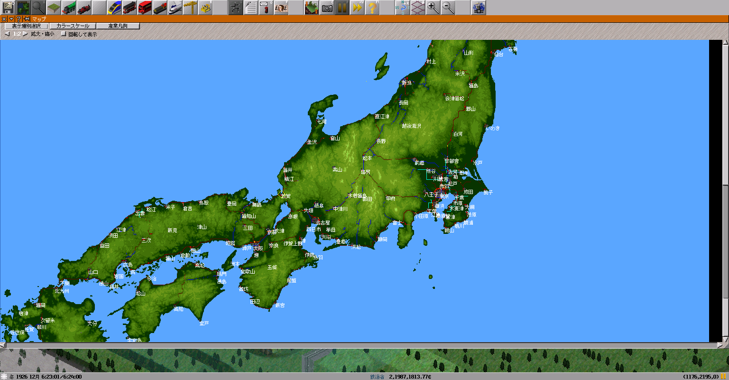Open the minimap tool in toolbar
The image size is (729, 380).
coord(23,8)
